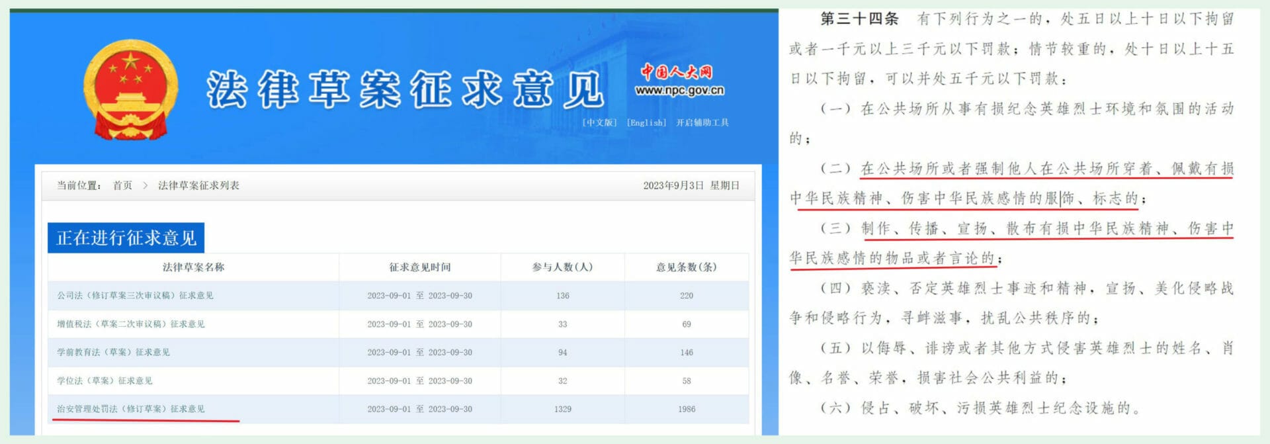Click the 意见条数(条) column header
Viewport: 1270px width, 444px height.
[x=686, y=267]
